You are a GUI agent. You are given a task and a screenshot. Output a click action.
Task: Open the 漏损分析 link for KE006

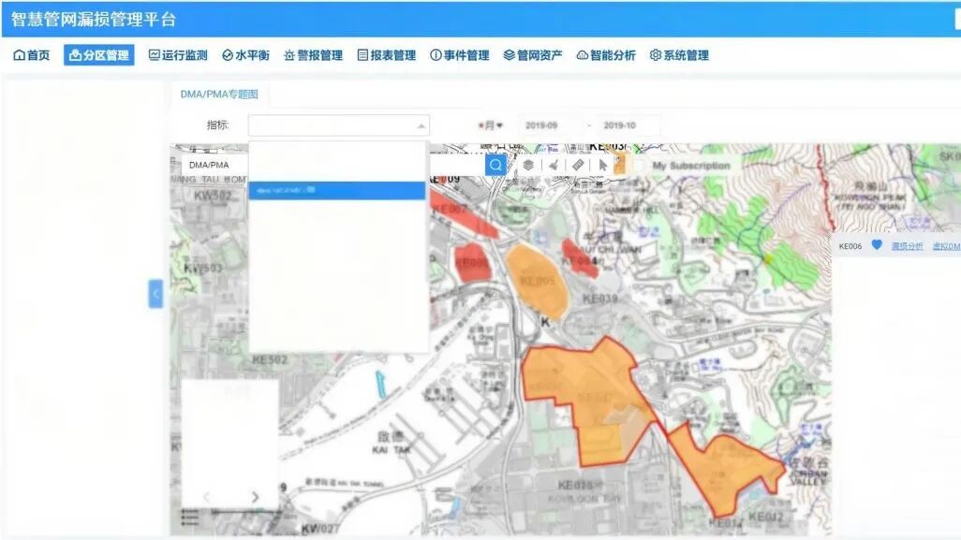coord(907,245)
